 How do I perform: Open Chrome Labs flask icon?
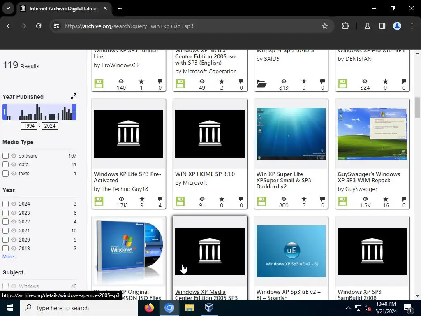[367, 26]
